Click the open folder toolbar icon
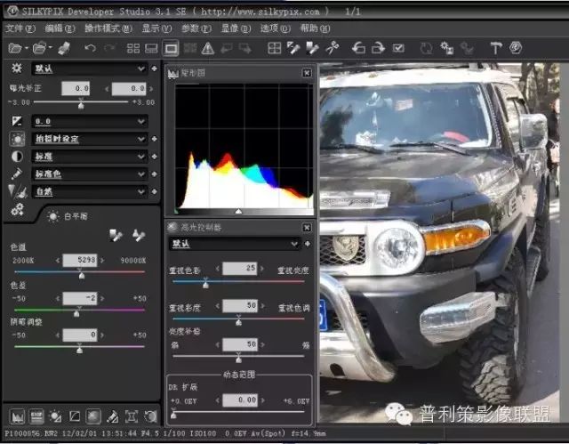Image resolution: width=569 pixels, height=444 pixels. pos(40,47)
